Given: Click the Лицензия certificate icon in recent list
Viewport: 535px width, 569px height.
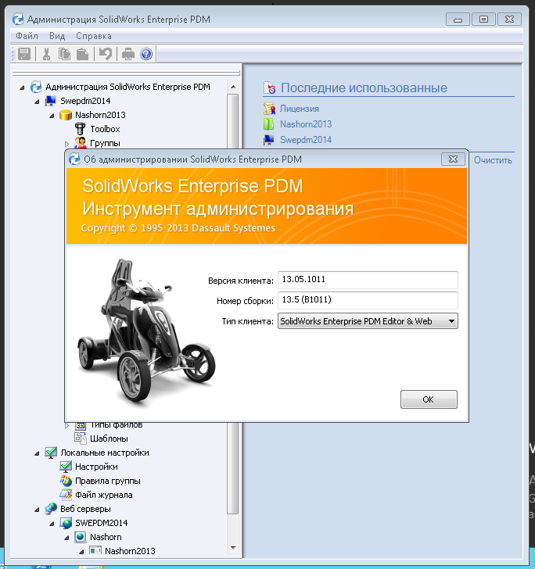Looking at the screenshot, I should point(269,109).
